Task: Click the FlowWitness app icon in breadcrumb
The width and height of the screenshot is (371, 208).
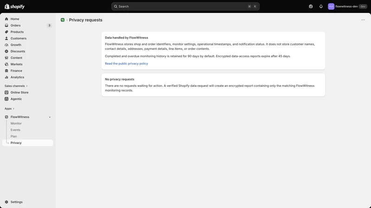Action: pyautogui.click(x=63, y=20)
